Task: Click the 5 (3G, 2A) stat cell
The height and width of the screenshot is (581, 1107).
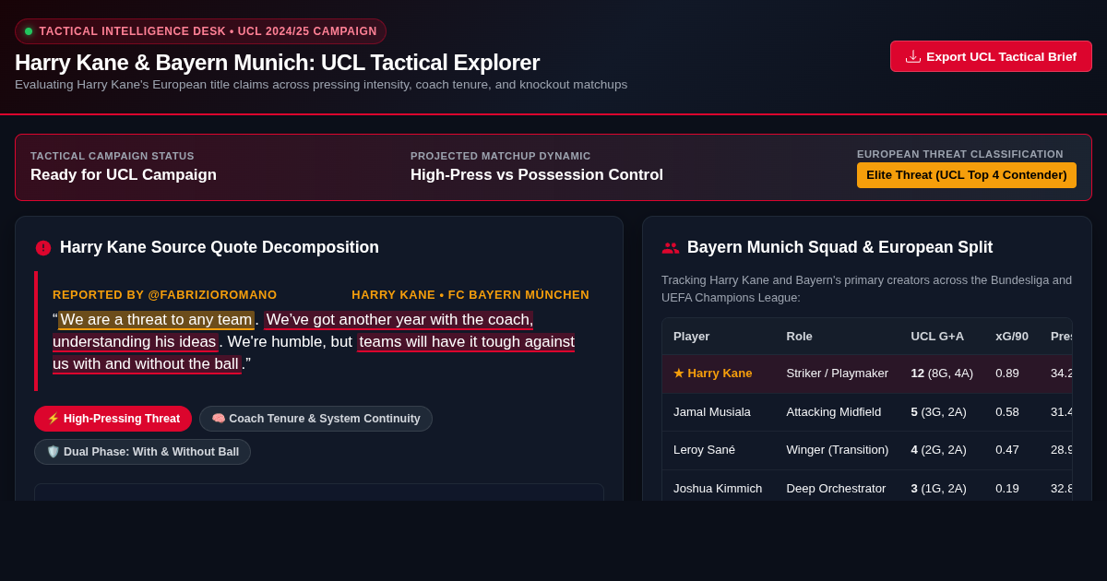Action: pos(939,412)
